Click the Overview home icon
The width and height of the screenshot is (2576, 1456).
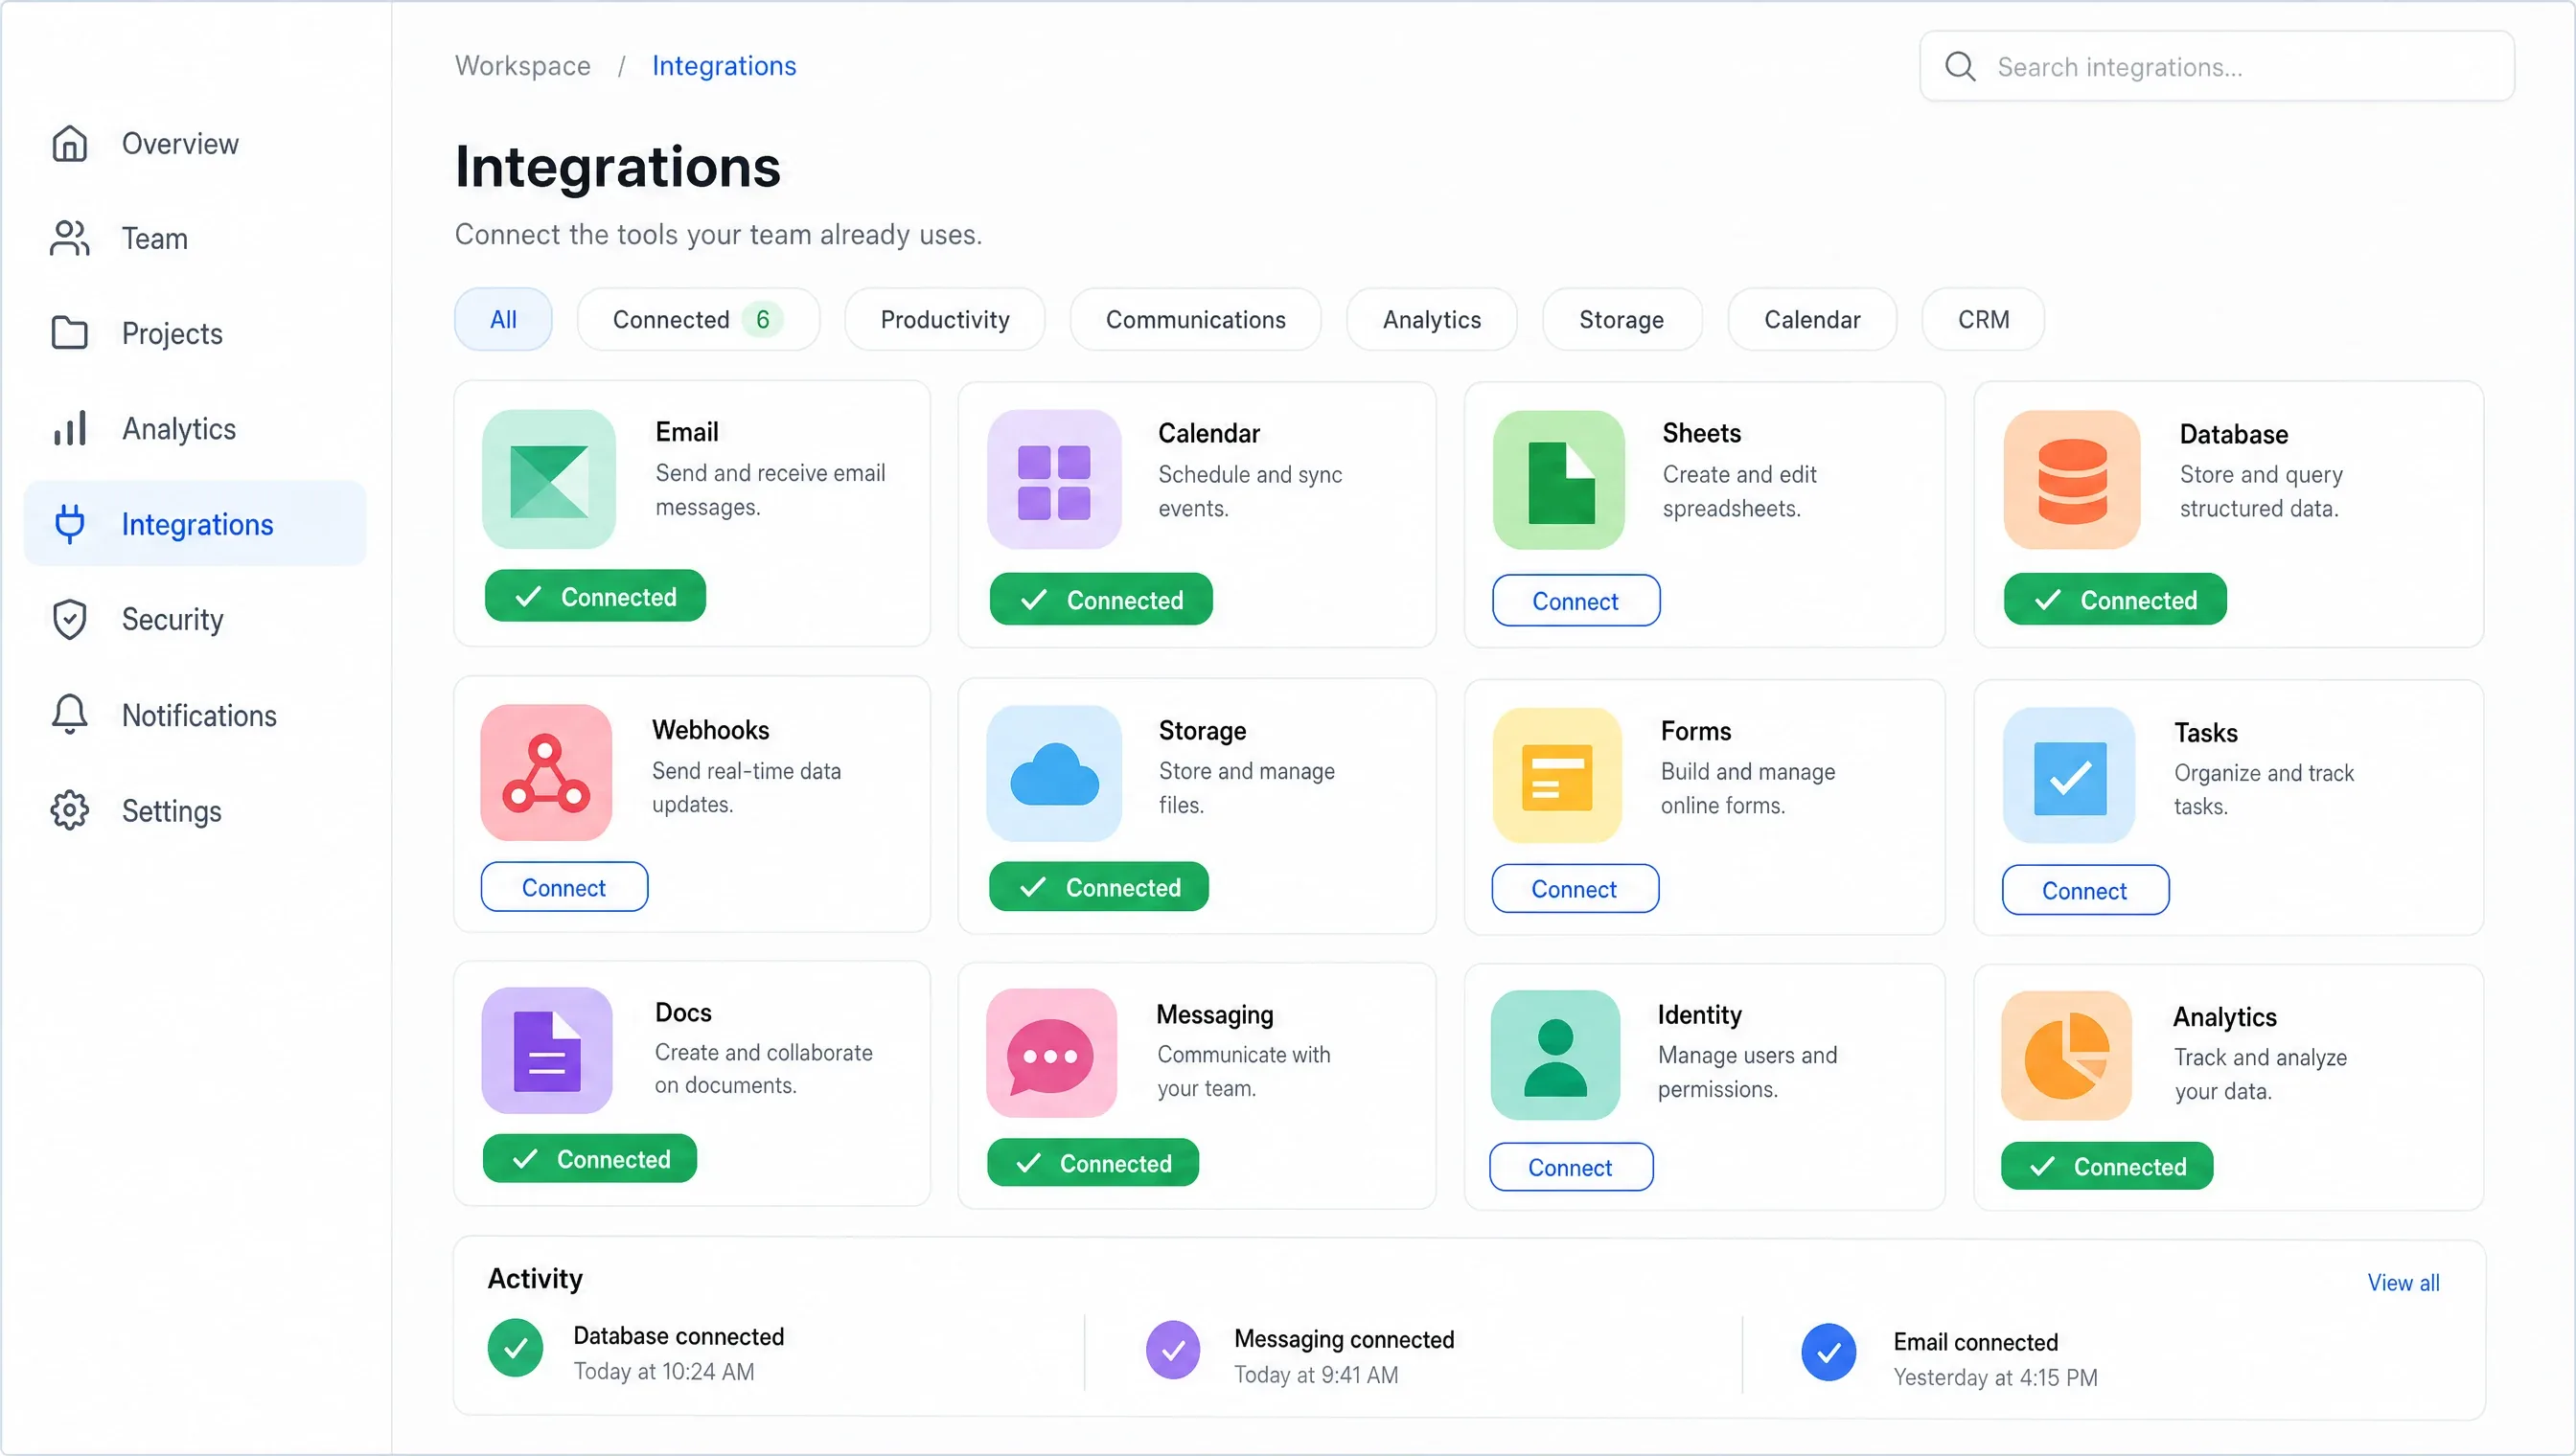(69, 143)
